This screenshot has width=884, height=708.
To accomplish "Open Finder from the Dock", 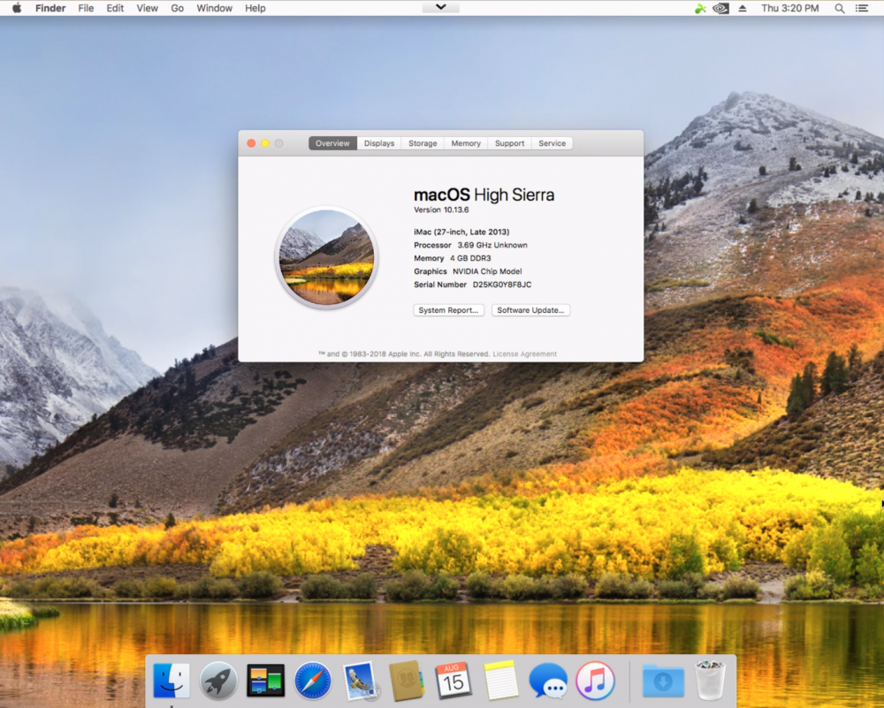I will pos(171,681).
